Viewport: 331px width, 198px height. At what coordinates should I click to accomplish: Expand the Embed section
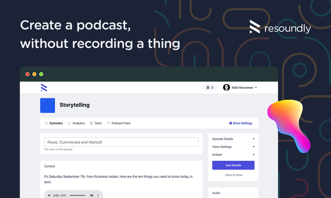[233, 154]
